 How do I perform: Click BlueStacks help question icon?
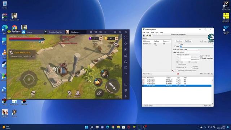100,32
